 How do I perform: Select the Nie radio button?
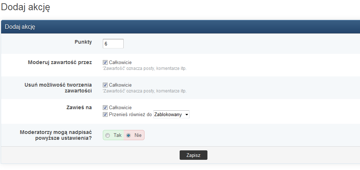[x=128, y=135]
